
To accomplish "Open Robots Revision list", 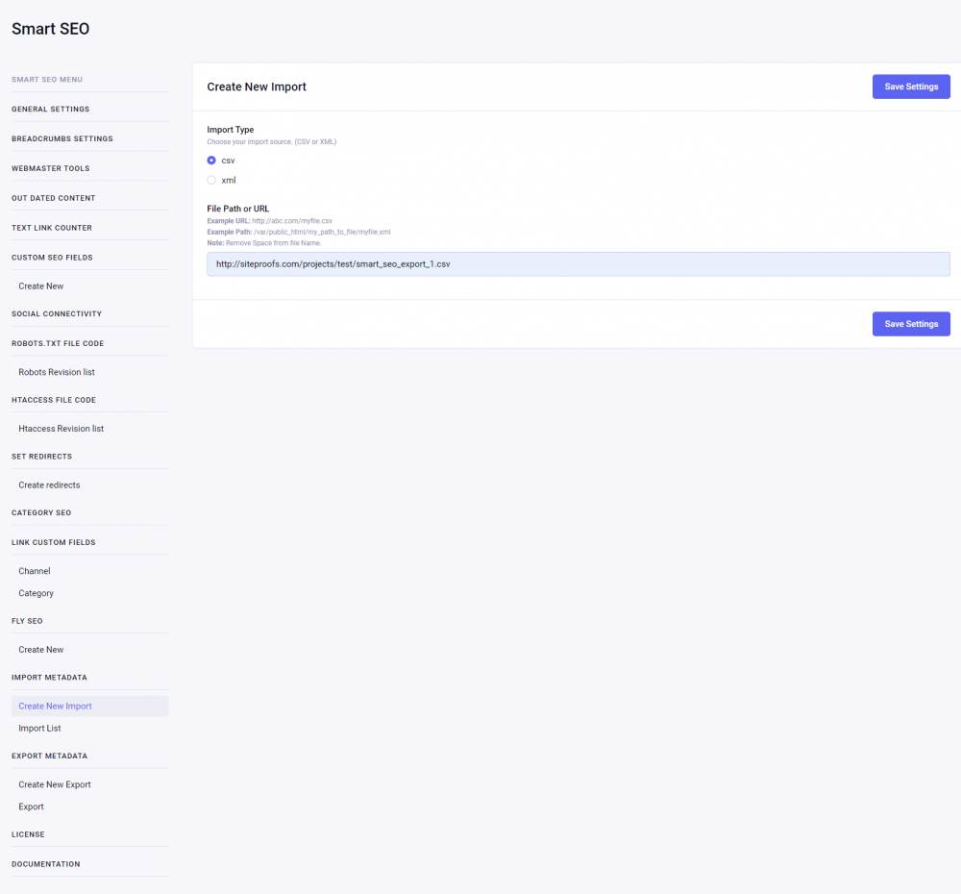I will click(x=57, y=372).
